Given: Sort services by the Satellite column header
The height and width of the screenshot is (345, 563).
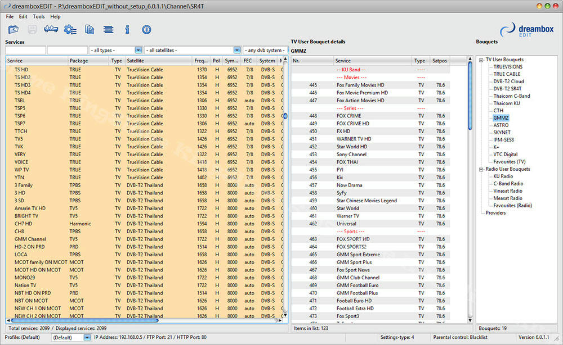Looking at the screenshot, I should coord(158,61).
